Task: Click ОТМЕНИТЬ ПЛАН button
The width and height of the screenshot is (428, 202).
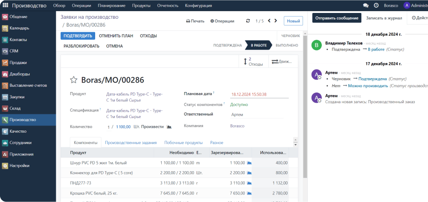Action: 116,36
